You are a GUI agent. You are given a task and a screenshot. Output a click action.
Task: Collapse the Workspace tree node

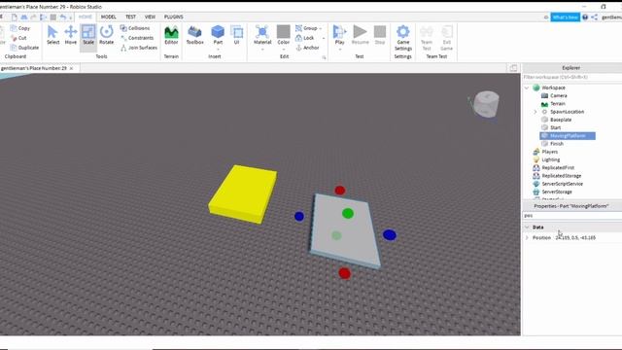click(527, 87)
